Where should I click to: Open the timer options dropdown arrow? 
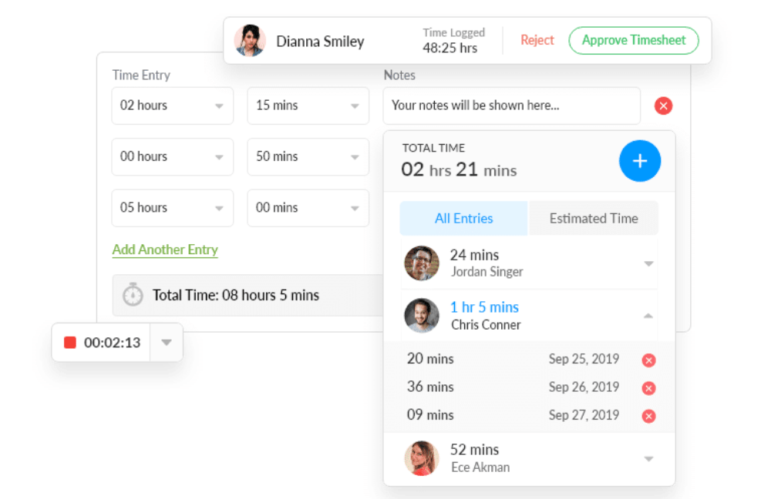(167, 343)
